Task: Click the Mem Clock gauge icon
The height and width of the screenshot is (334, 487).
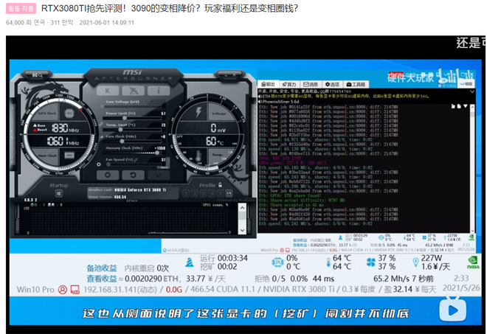Action: tap(69, 156)
